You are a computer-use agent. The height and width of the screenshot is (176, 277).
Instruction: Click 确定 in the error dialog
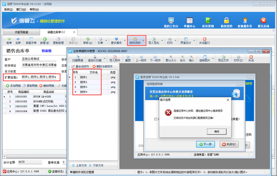pos(217,131)
